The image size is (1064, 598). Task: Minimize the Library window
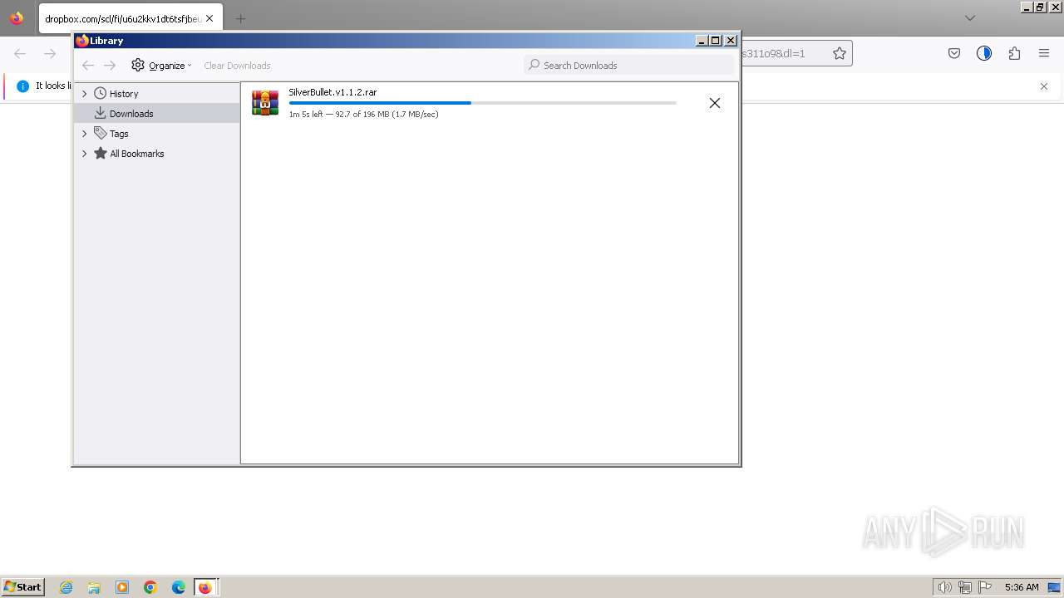click(702, 40)
